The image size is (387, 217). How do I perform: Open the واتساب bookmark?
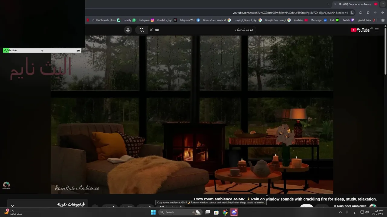129,20
